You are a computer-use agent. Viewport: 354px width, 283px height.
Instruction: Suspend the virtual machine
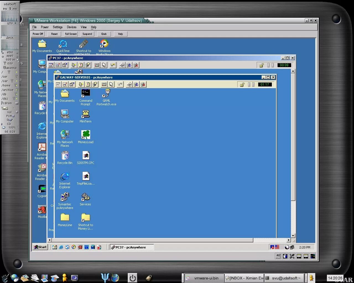click(x=87, y=34)
